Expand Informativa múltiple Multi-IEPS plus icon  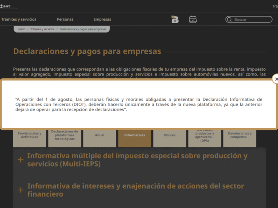pyautogui.click(x=21, y=160)
